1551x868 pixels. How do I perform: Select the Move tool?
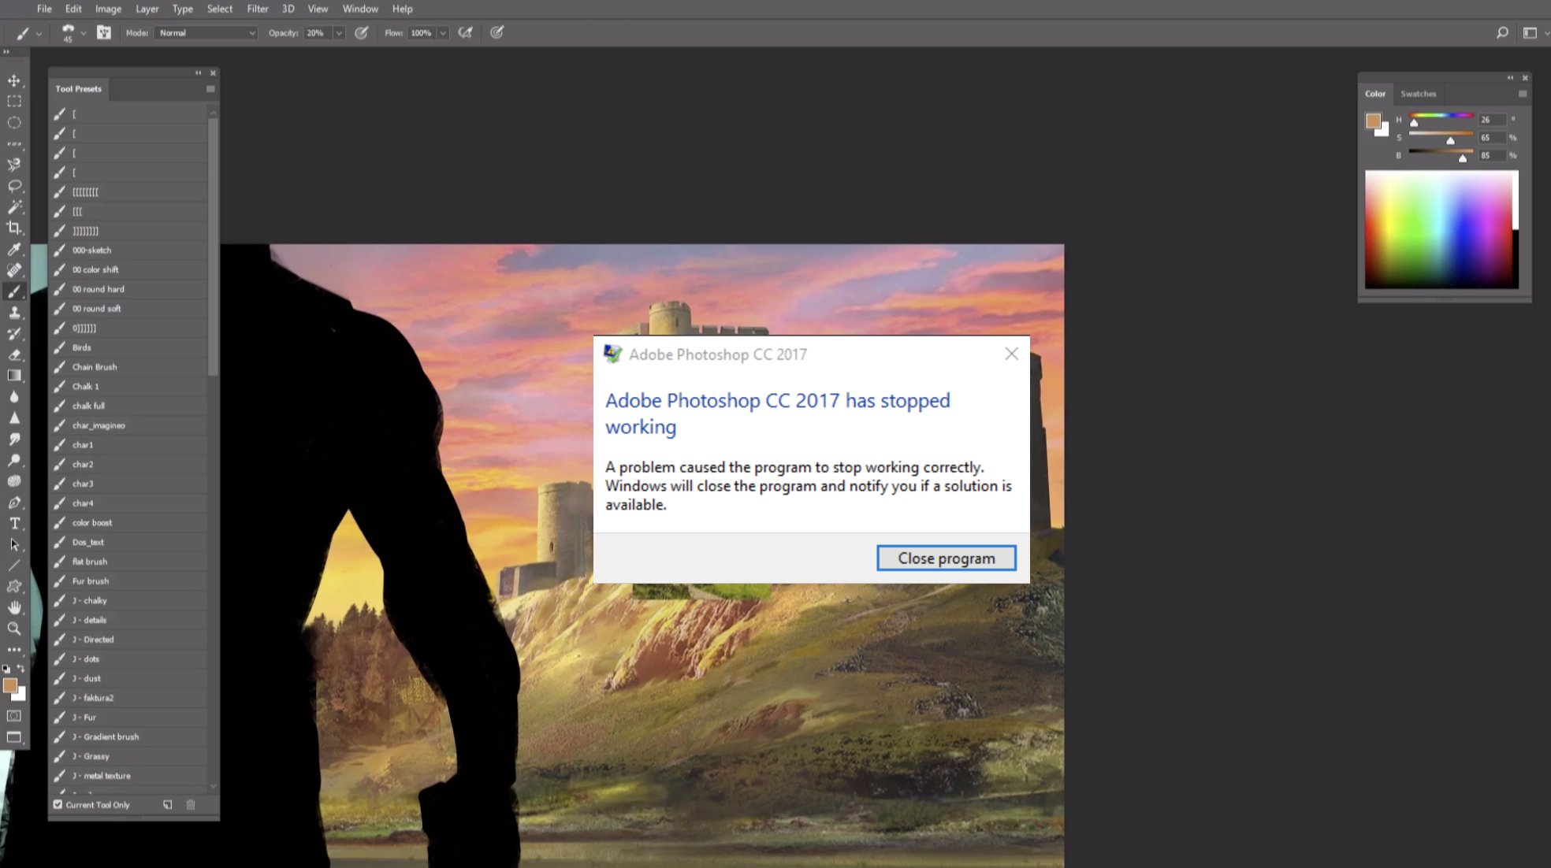pyautogui.click(x=14, y=80)
